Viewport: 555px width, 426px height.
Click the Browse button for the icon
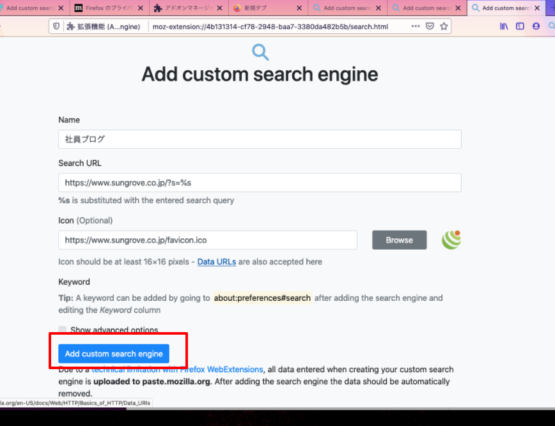pos(399,240)
